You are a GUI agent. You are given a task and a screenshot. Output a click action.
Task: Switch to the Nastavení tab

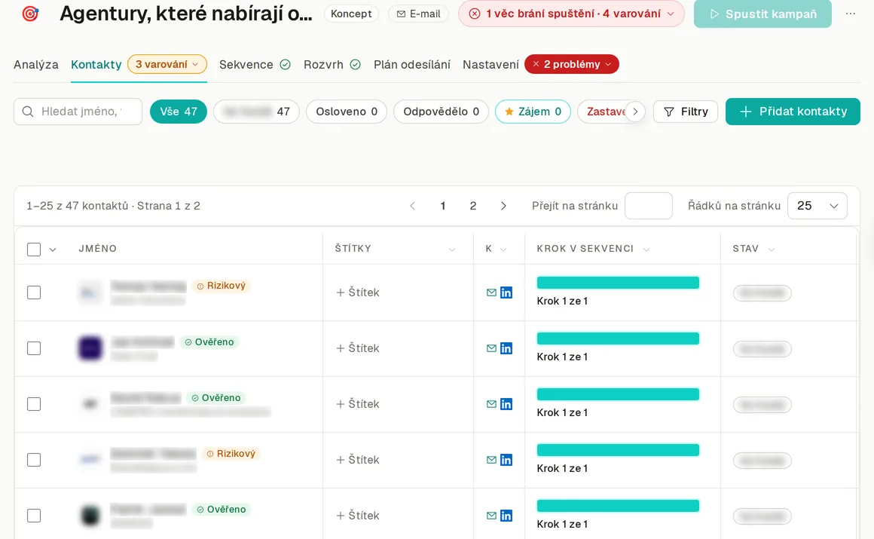click(490, 65)
